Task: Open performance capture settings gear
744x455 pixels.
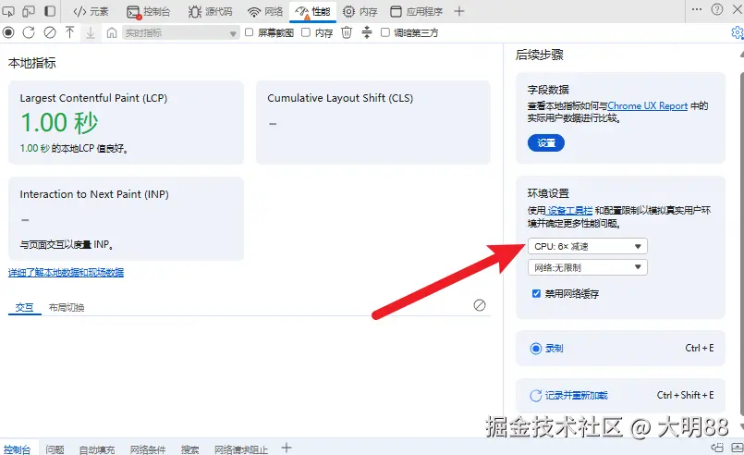Action: click(x=738, y=32)
